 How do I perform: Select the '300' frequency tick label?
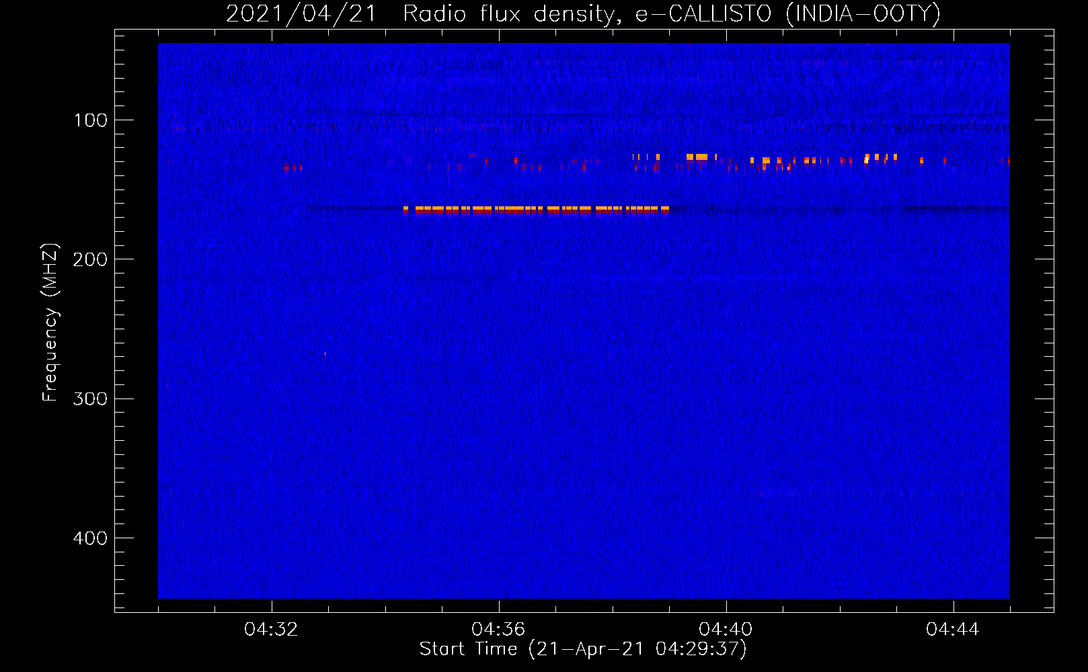(91, 399)
